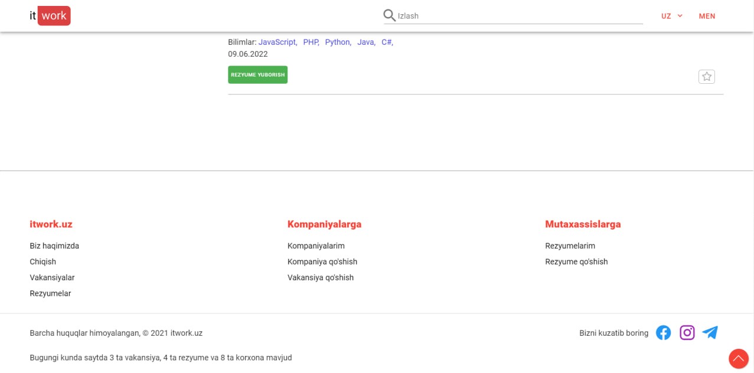Screen dimensions: 754x373
Task: Click the itwork logo in header
Action: [x=50, y=16]
